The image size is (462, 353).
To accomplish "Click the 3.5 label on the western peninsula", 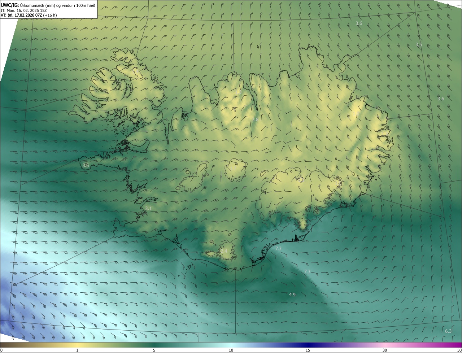I will (x=86, y=165).
